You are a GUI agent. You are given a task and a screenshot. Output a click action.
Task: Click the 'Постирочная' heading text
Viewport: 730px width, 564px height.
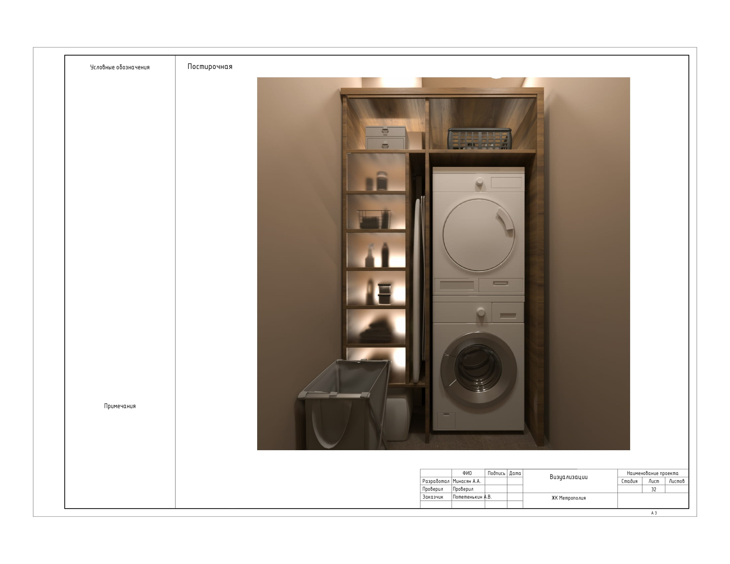(210, 66)
